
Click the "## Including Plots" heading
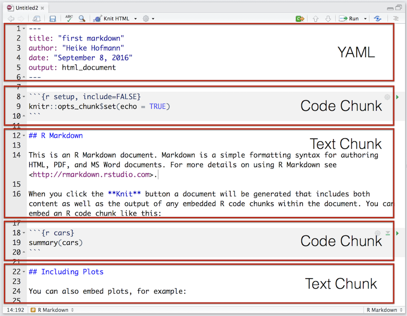point(66,272)
